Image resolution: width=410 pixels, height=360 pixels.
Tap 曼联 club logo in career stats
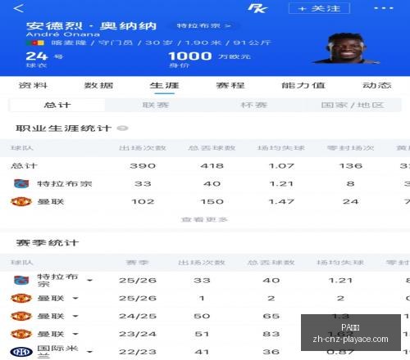21,201
